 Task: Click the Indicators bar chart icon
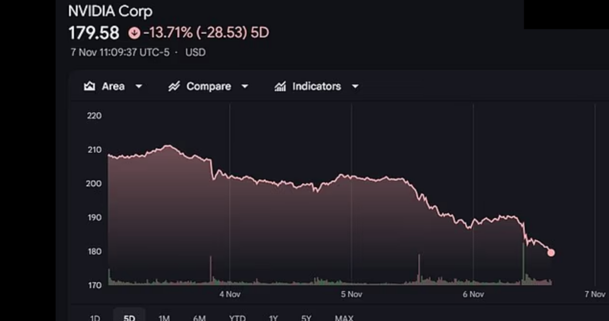pyautogui.click(x=280, y=86)
